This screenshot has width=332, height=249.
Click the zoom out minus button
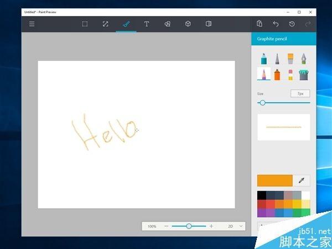click(x=167, y=226)
